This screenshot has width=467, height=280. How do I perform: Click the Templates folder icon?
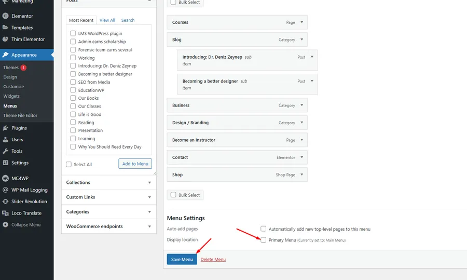click(x=5, y=28)
